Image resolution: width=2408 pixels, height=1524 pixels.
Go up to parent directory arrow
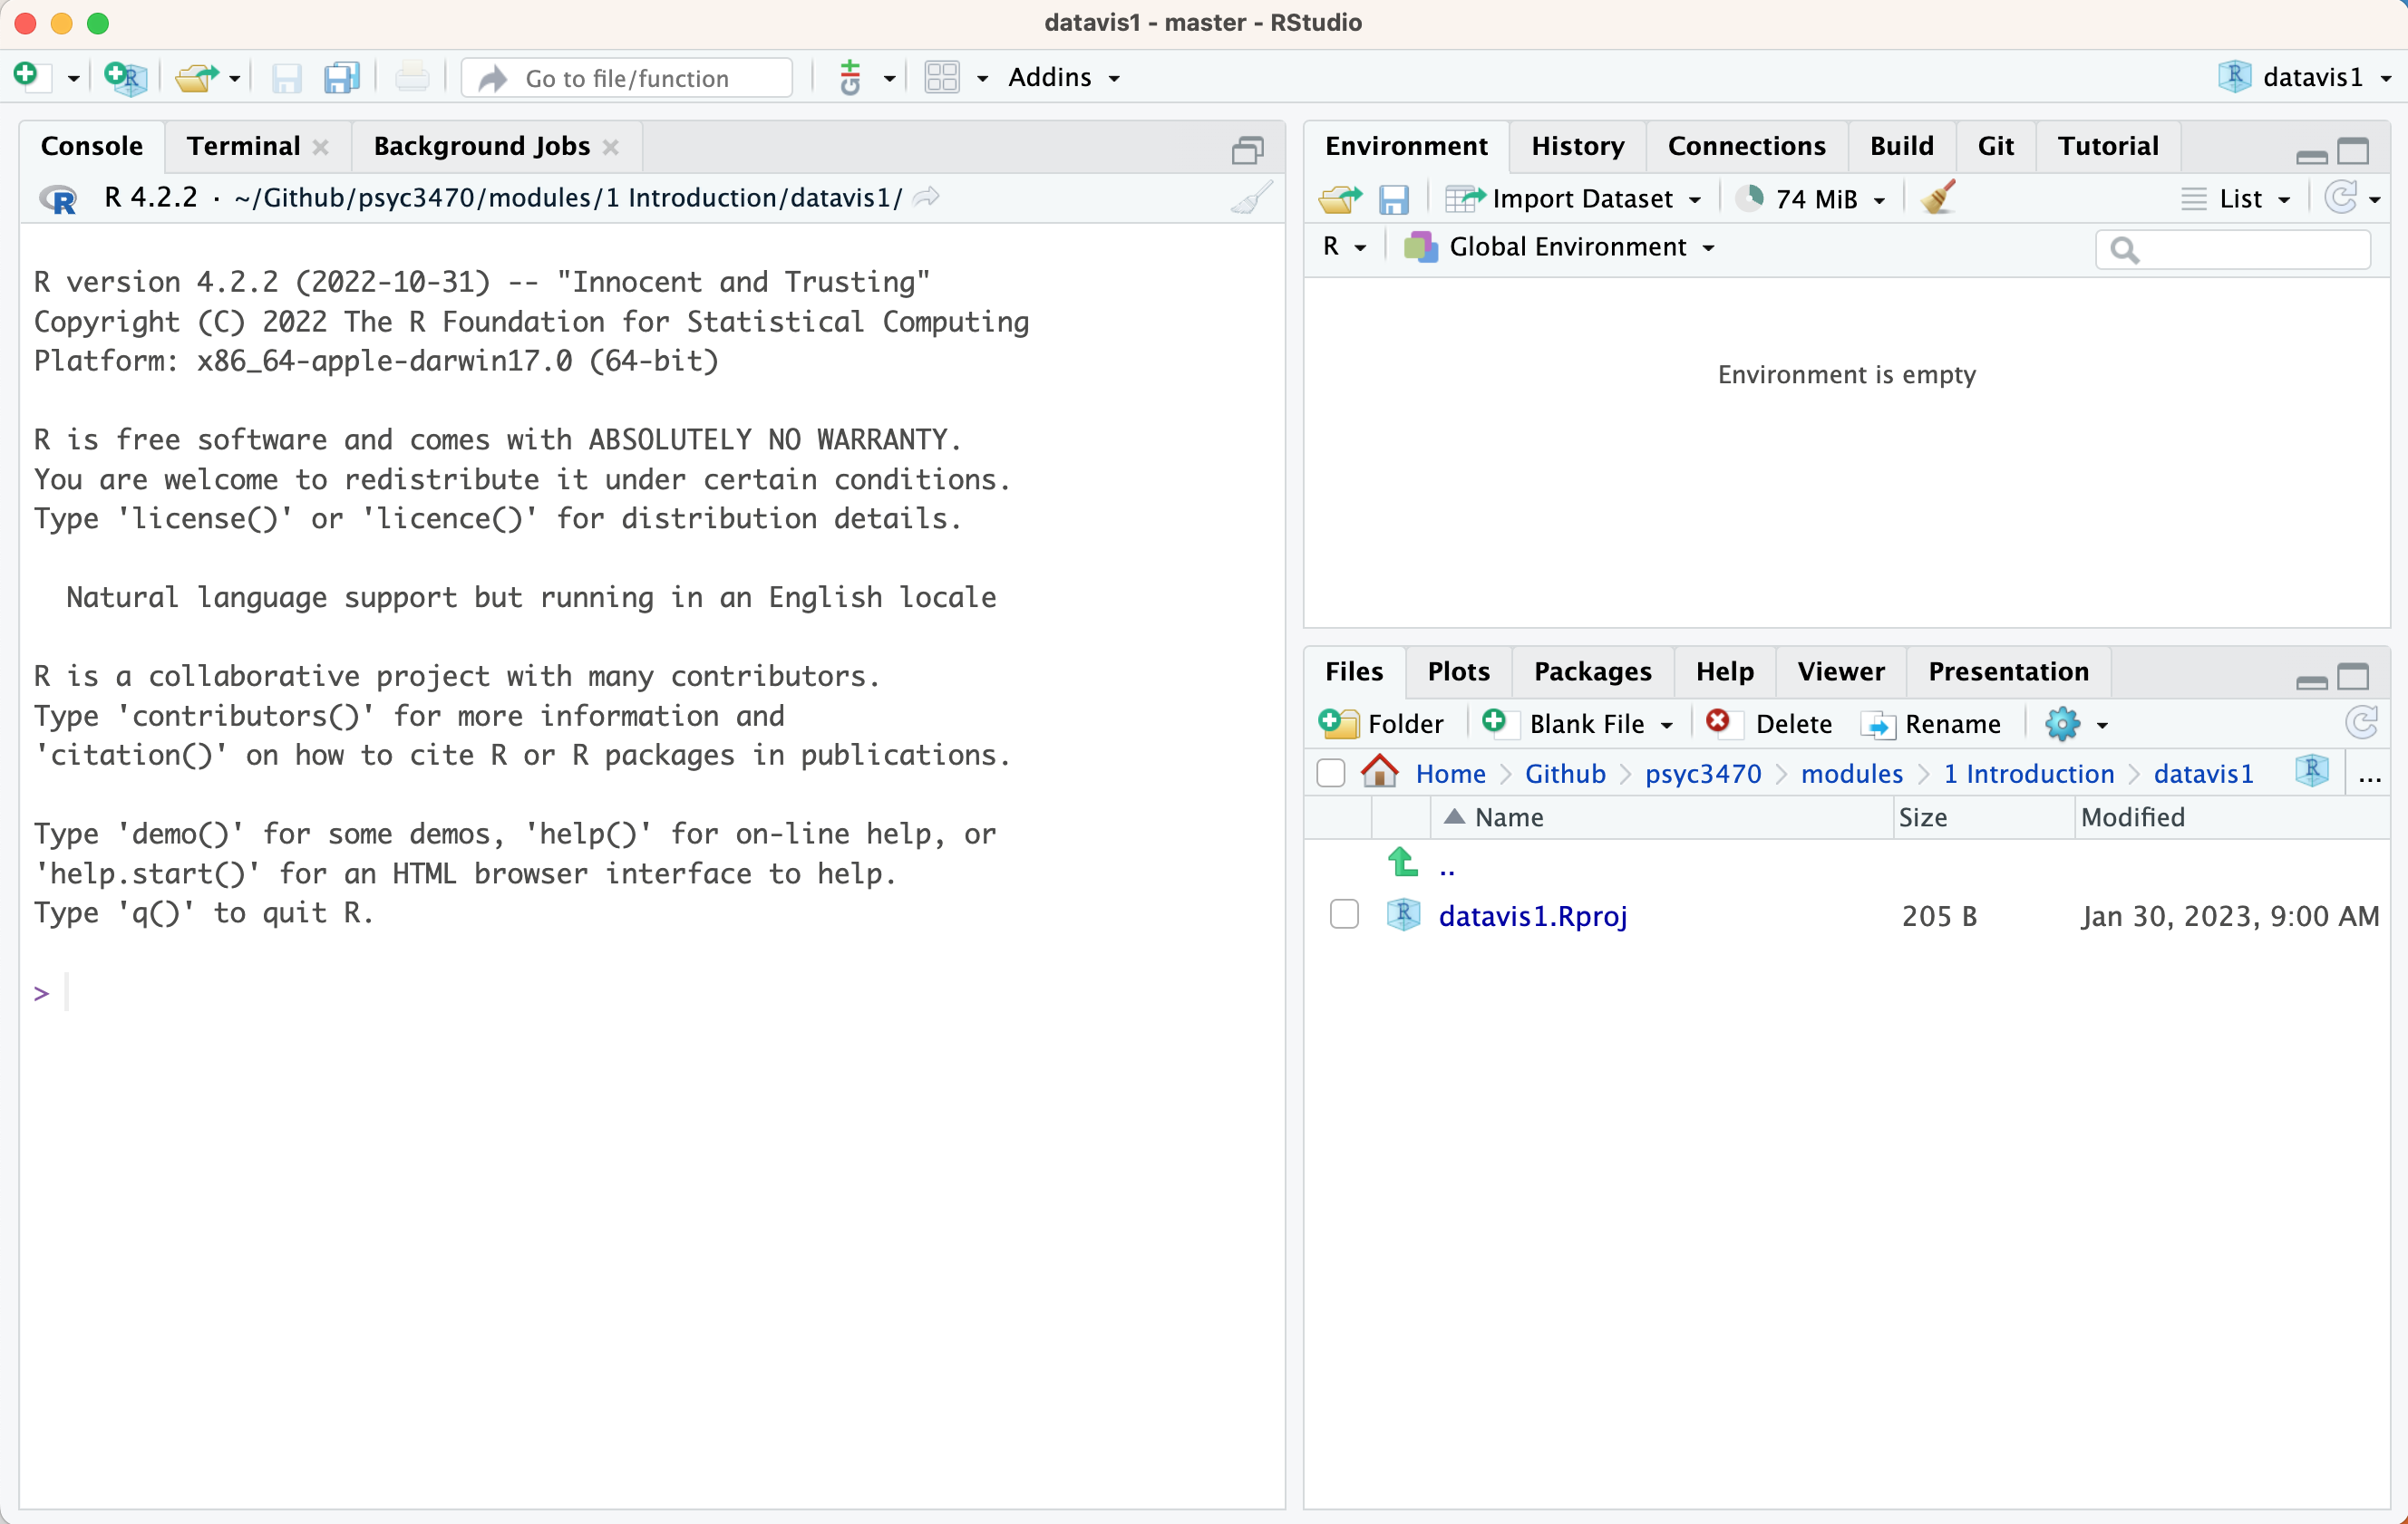pyautogui.click(x=1404, y=863)
